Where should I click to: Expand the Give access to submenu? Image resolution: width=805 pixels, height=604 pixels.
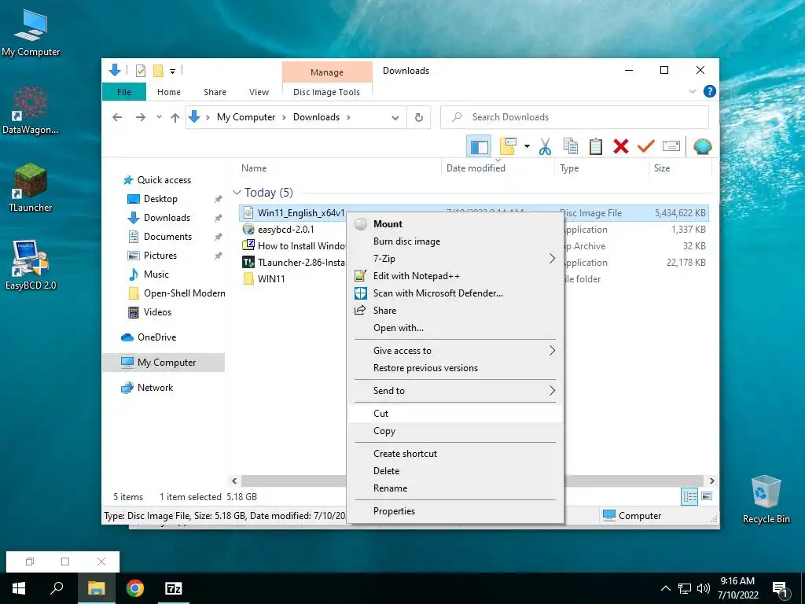point(552,350)
